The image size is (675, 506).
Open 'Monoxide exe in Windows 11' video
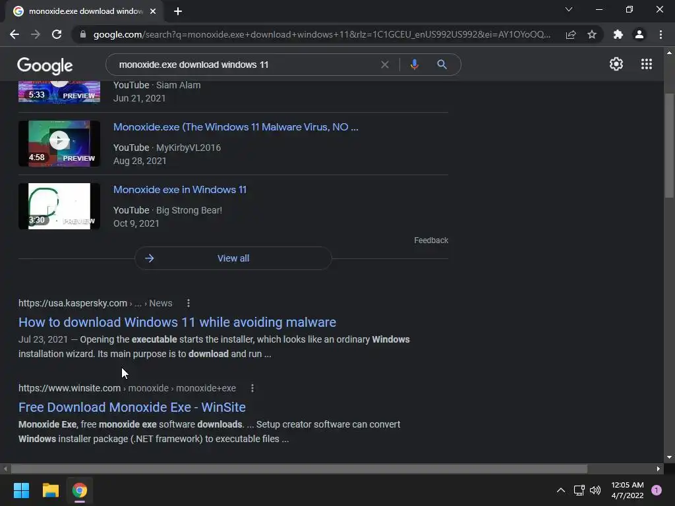[x=179, y=190]
